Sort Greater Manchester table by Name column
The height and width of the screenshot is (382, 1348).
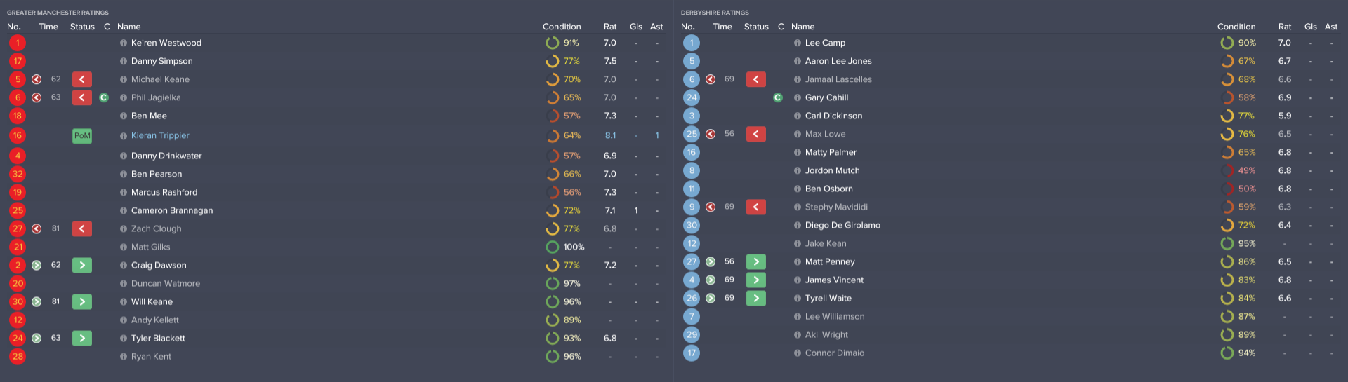129,27
